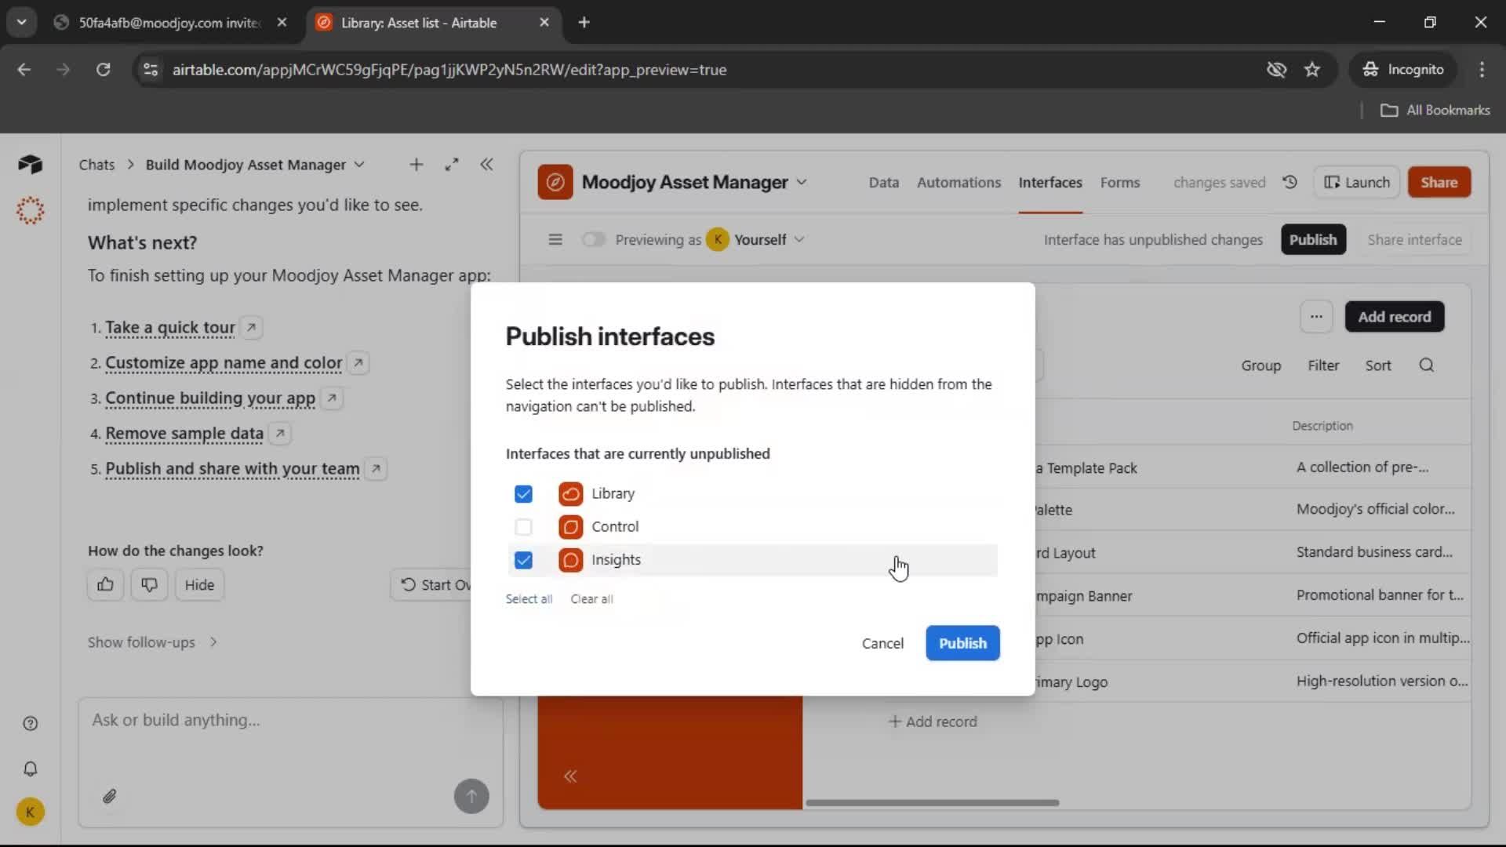Focus the Ask or build anything input
This screenshot has width=1506, height=847.
(x=290, y=721)
